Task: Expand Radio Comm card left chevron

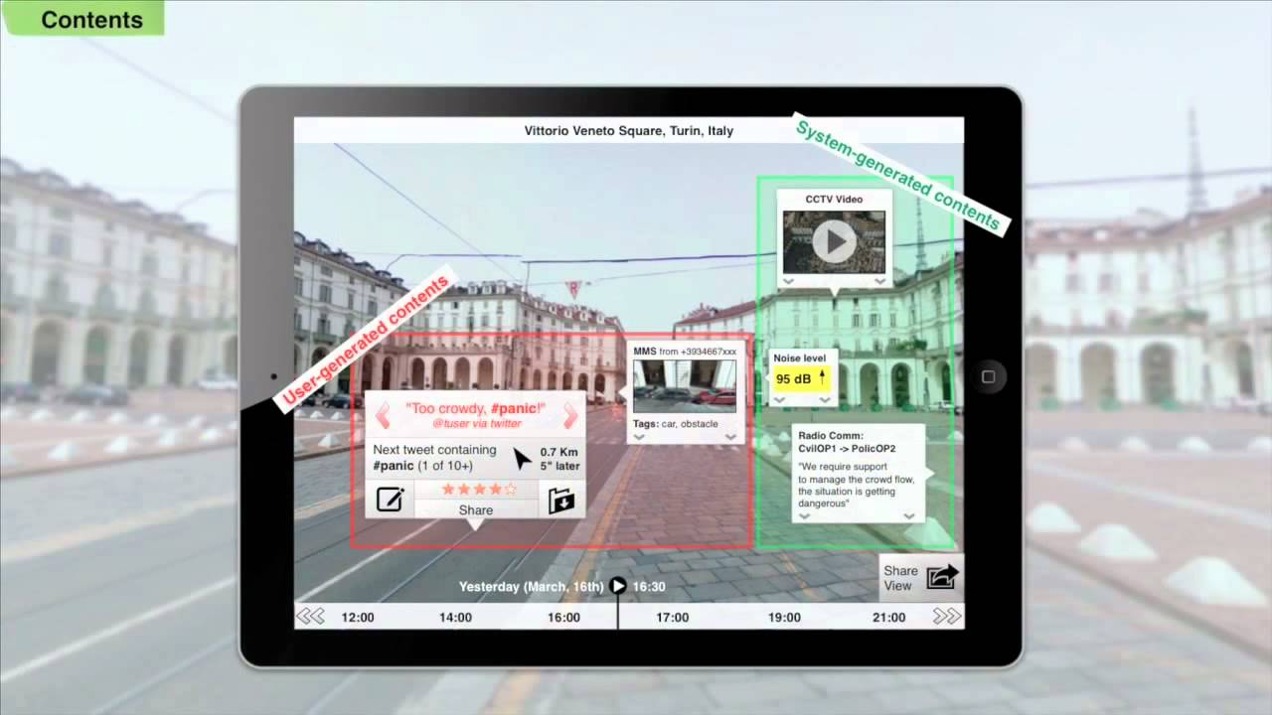Action: (804, 516)
